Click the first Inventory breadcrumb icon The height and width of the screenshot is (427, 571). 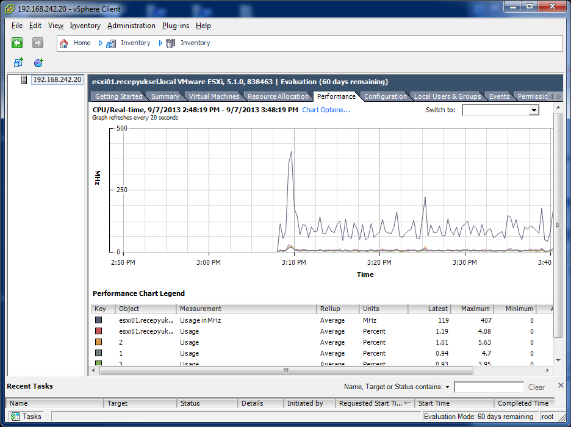click(110, 44)
